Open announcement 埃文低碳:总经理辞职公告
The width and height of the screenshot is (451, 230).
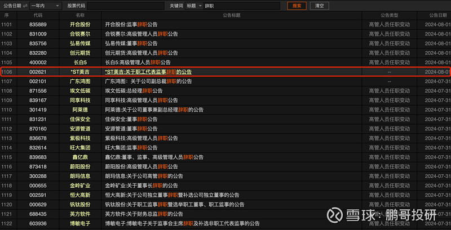pos(134,91)
